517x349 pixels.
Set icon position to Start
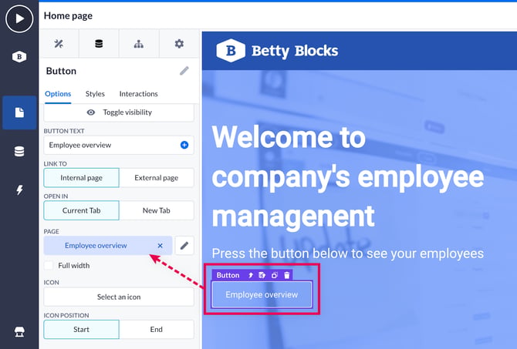tap(82, 329)
